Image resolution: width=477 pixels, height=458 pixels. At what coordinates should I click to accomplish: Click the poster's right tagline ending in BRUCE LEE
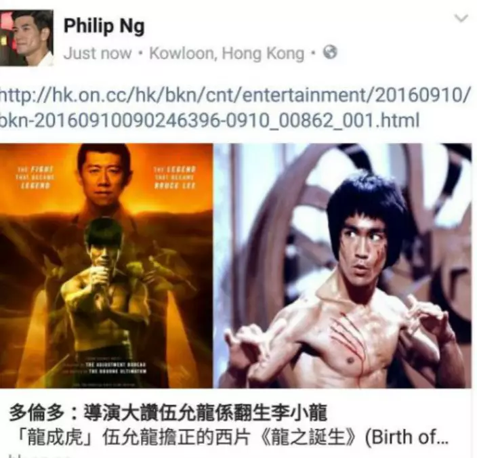click(174, 178)
